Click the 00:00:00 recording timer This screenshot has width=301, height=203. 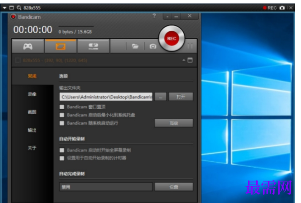click(x=33, y=30)
